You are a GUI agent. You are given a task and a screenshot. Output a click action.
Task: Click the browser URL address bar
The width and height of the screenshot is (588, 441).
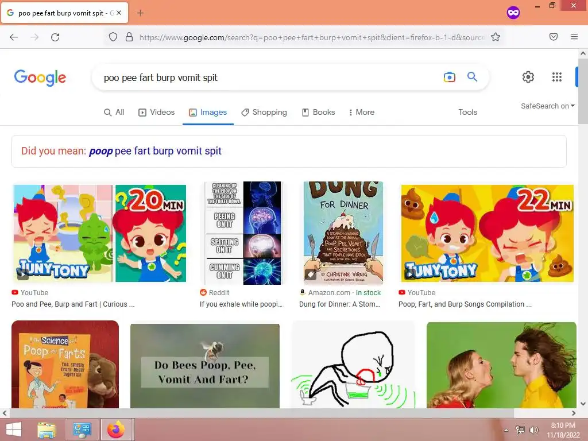(x=312, y=37)
